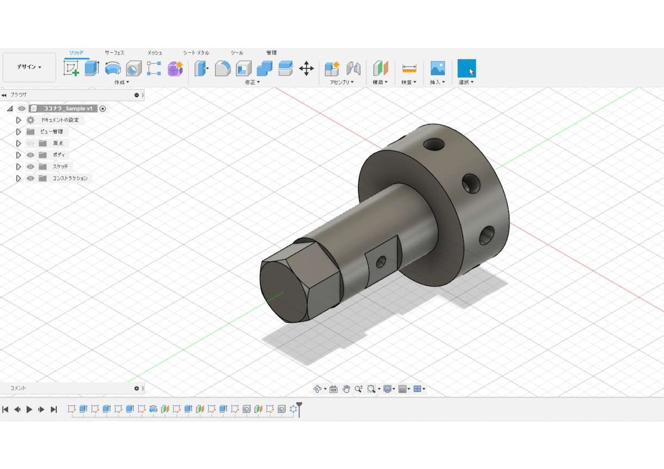Click the purple Create Form icon

pos(175,69)
